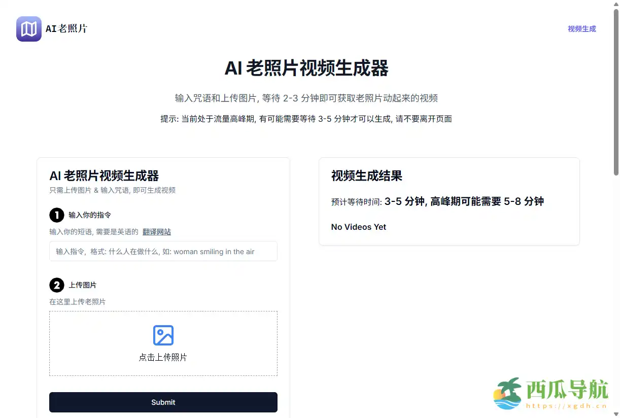The image size is (620, 418).
Task: Click the dashed photo upload area
Action: pos(163,343)
